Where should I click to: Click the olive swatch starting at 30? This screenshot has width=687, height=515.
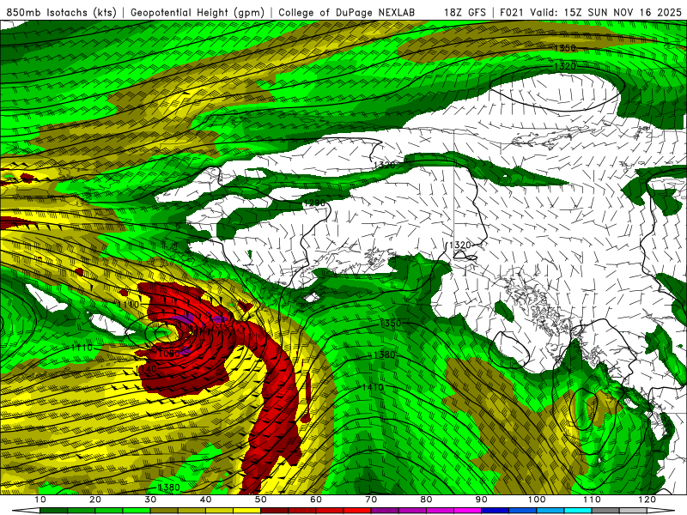pos(164,511)
